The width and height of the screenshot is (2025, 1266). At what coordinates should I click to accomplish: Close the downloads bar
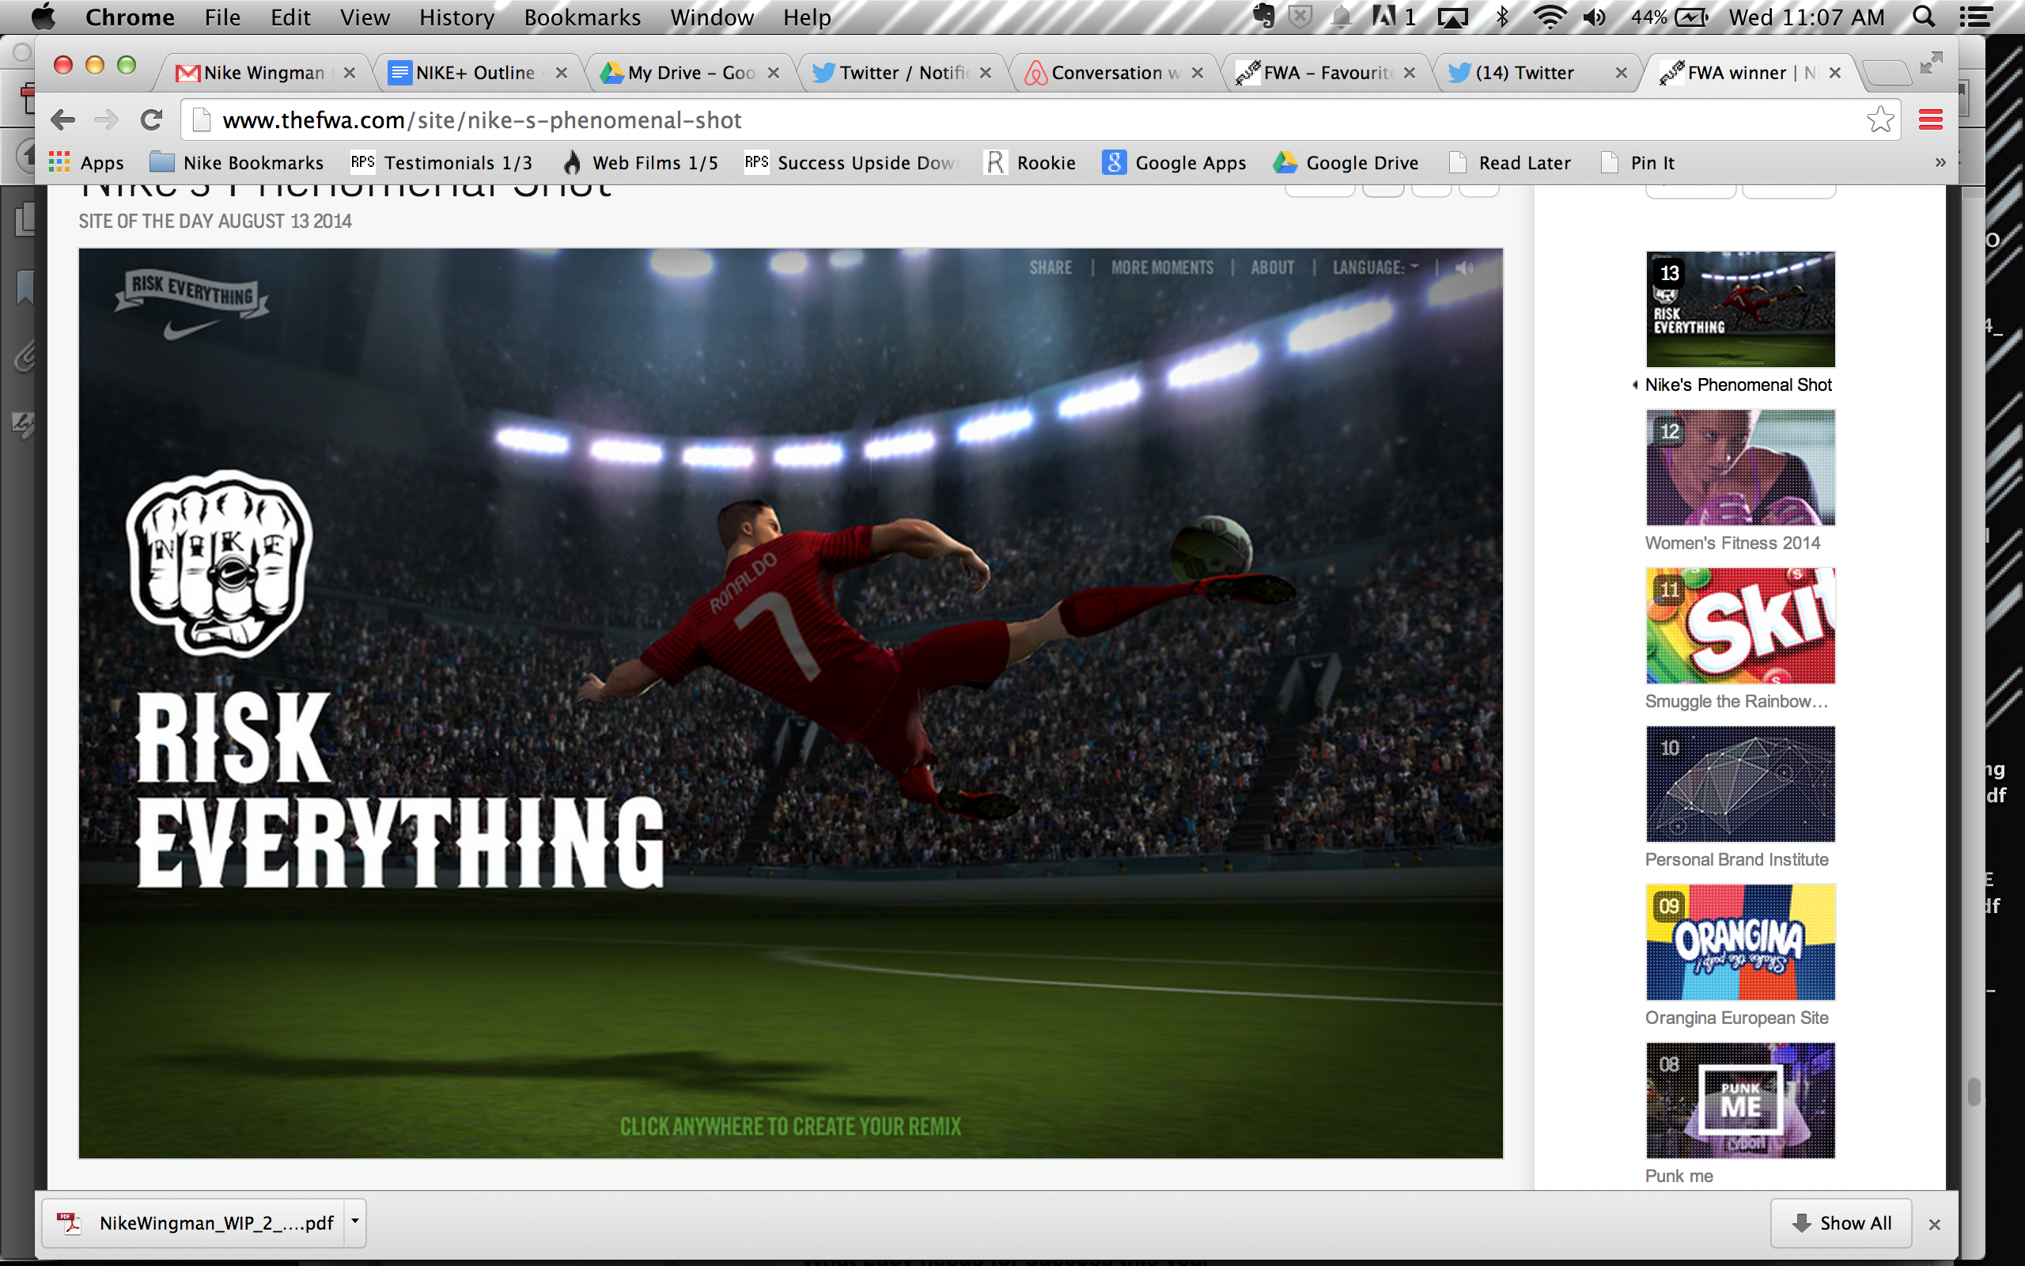pos(1935,1224)
